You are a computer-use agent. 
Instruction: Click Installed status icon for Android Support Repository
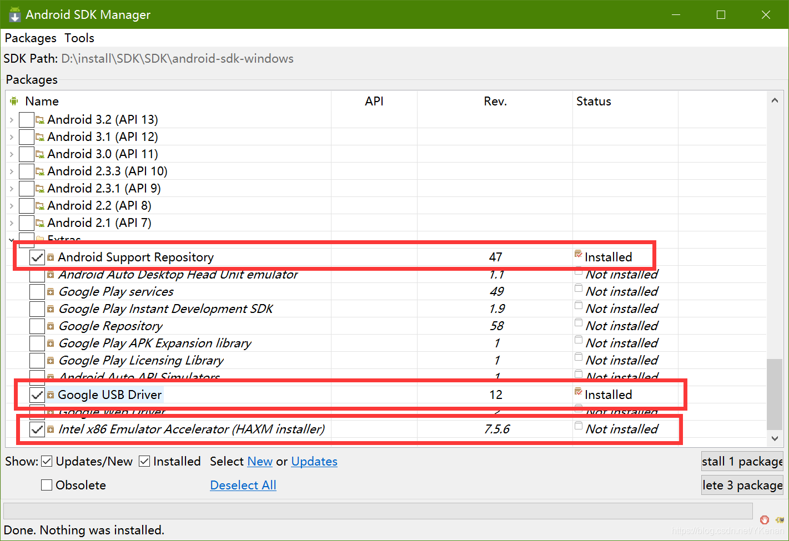pos(579,254)
